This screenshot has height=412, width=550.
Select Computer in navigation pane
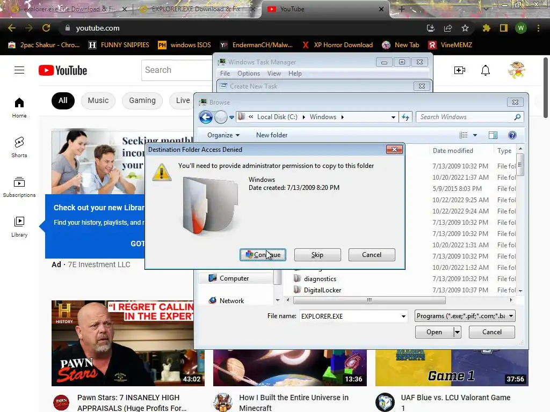234,278
